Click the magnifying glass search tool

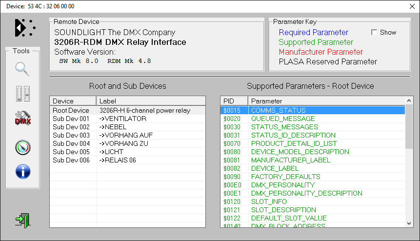(22, 69)
